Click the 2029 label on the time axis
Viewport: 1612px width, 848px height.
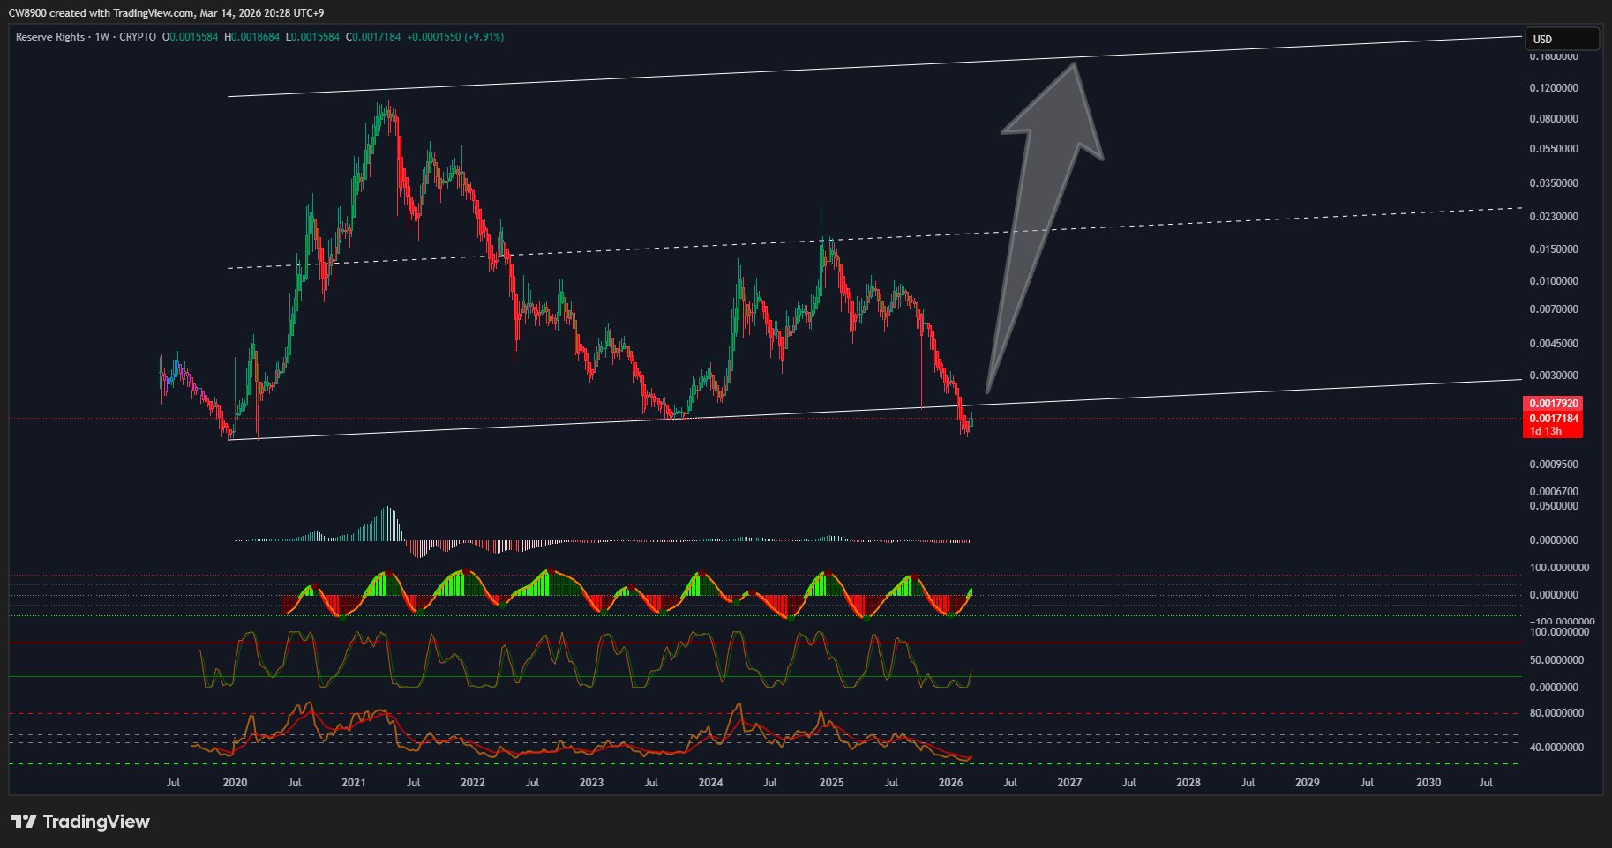pyautogui.click(x=1308, y=783)
